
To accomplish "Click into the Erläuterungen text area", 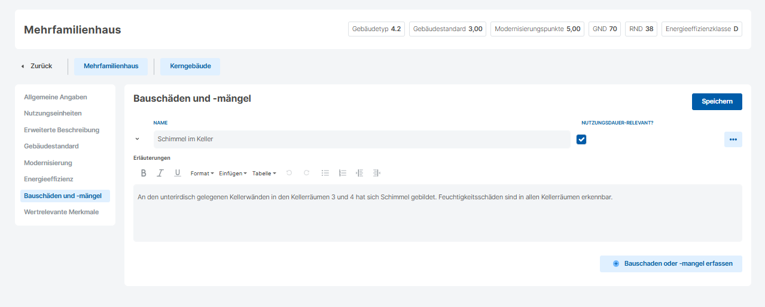I will pyautogui.click(x=438, y=213).
